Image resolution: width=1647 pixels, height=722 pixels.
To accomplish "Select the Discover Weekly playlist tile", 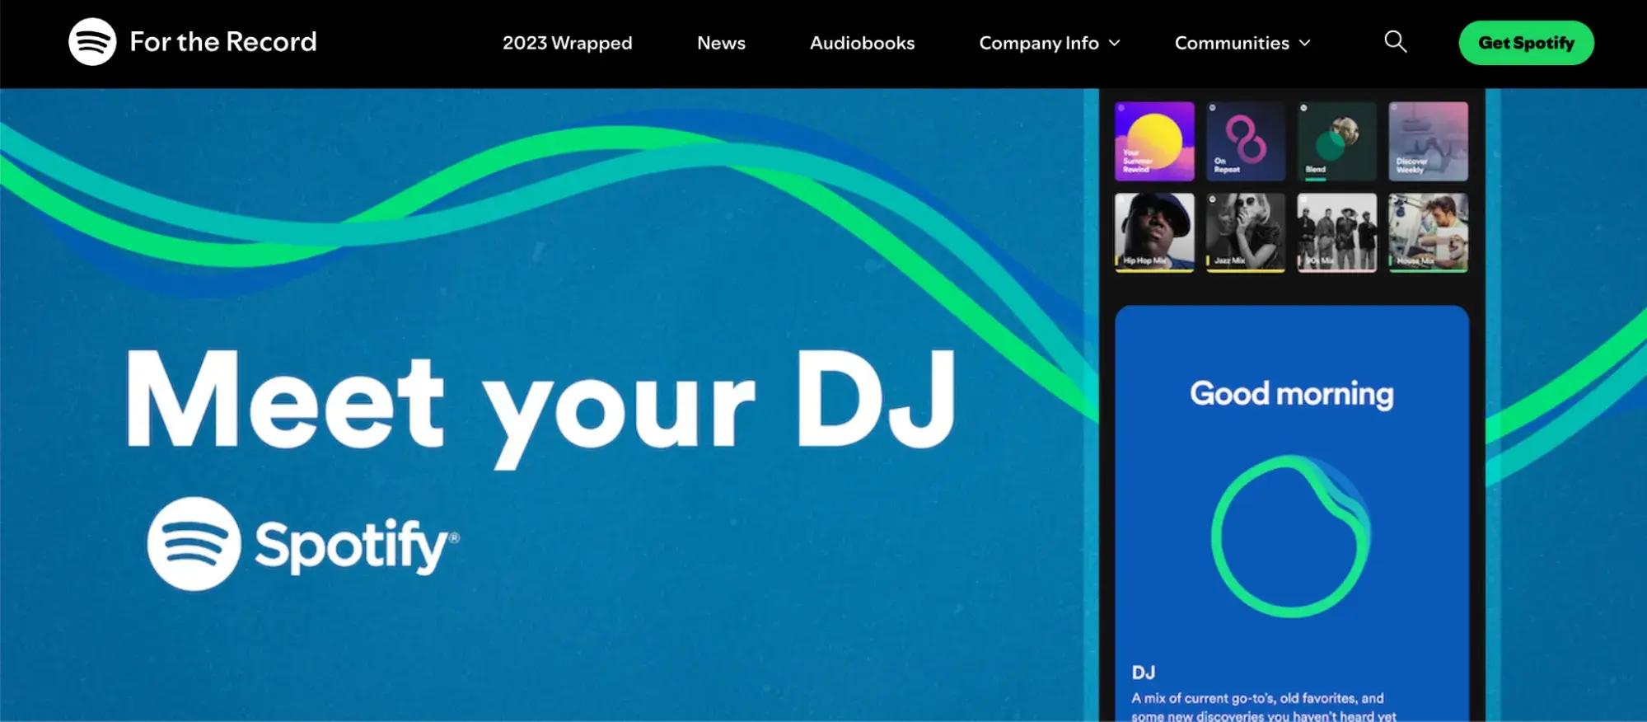I will (1429, 141).
